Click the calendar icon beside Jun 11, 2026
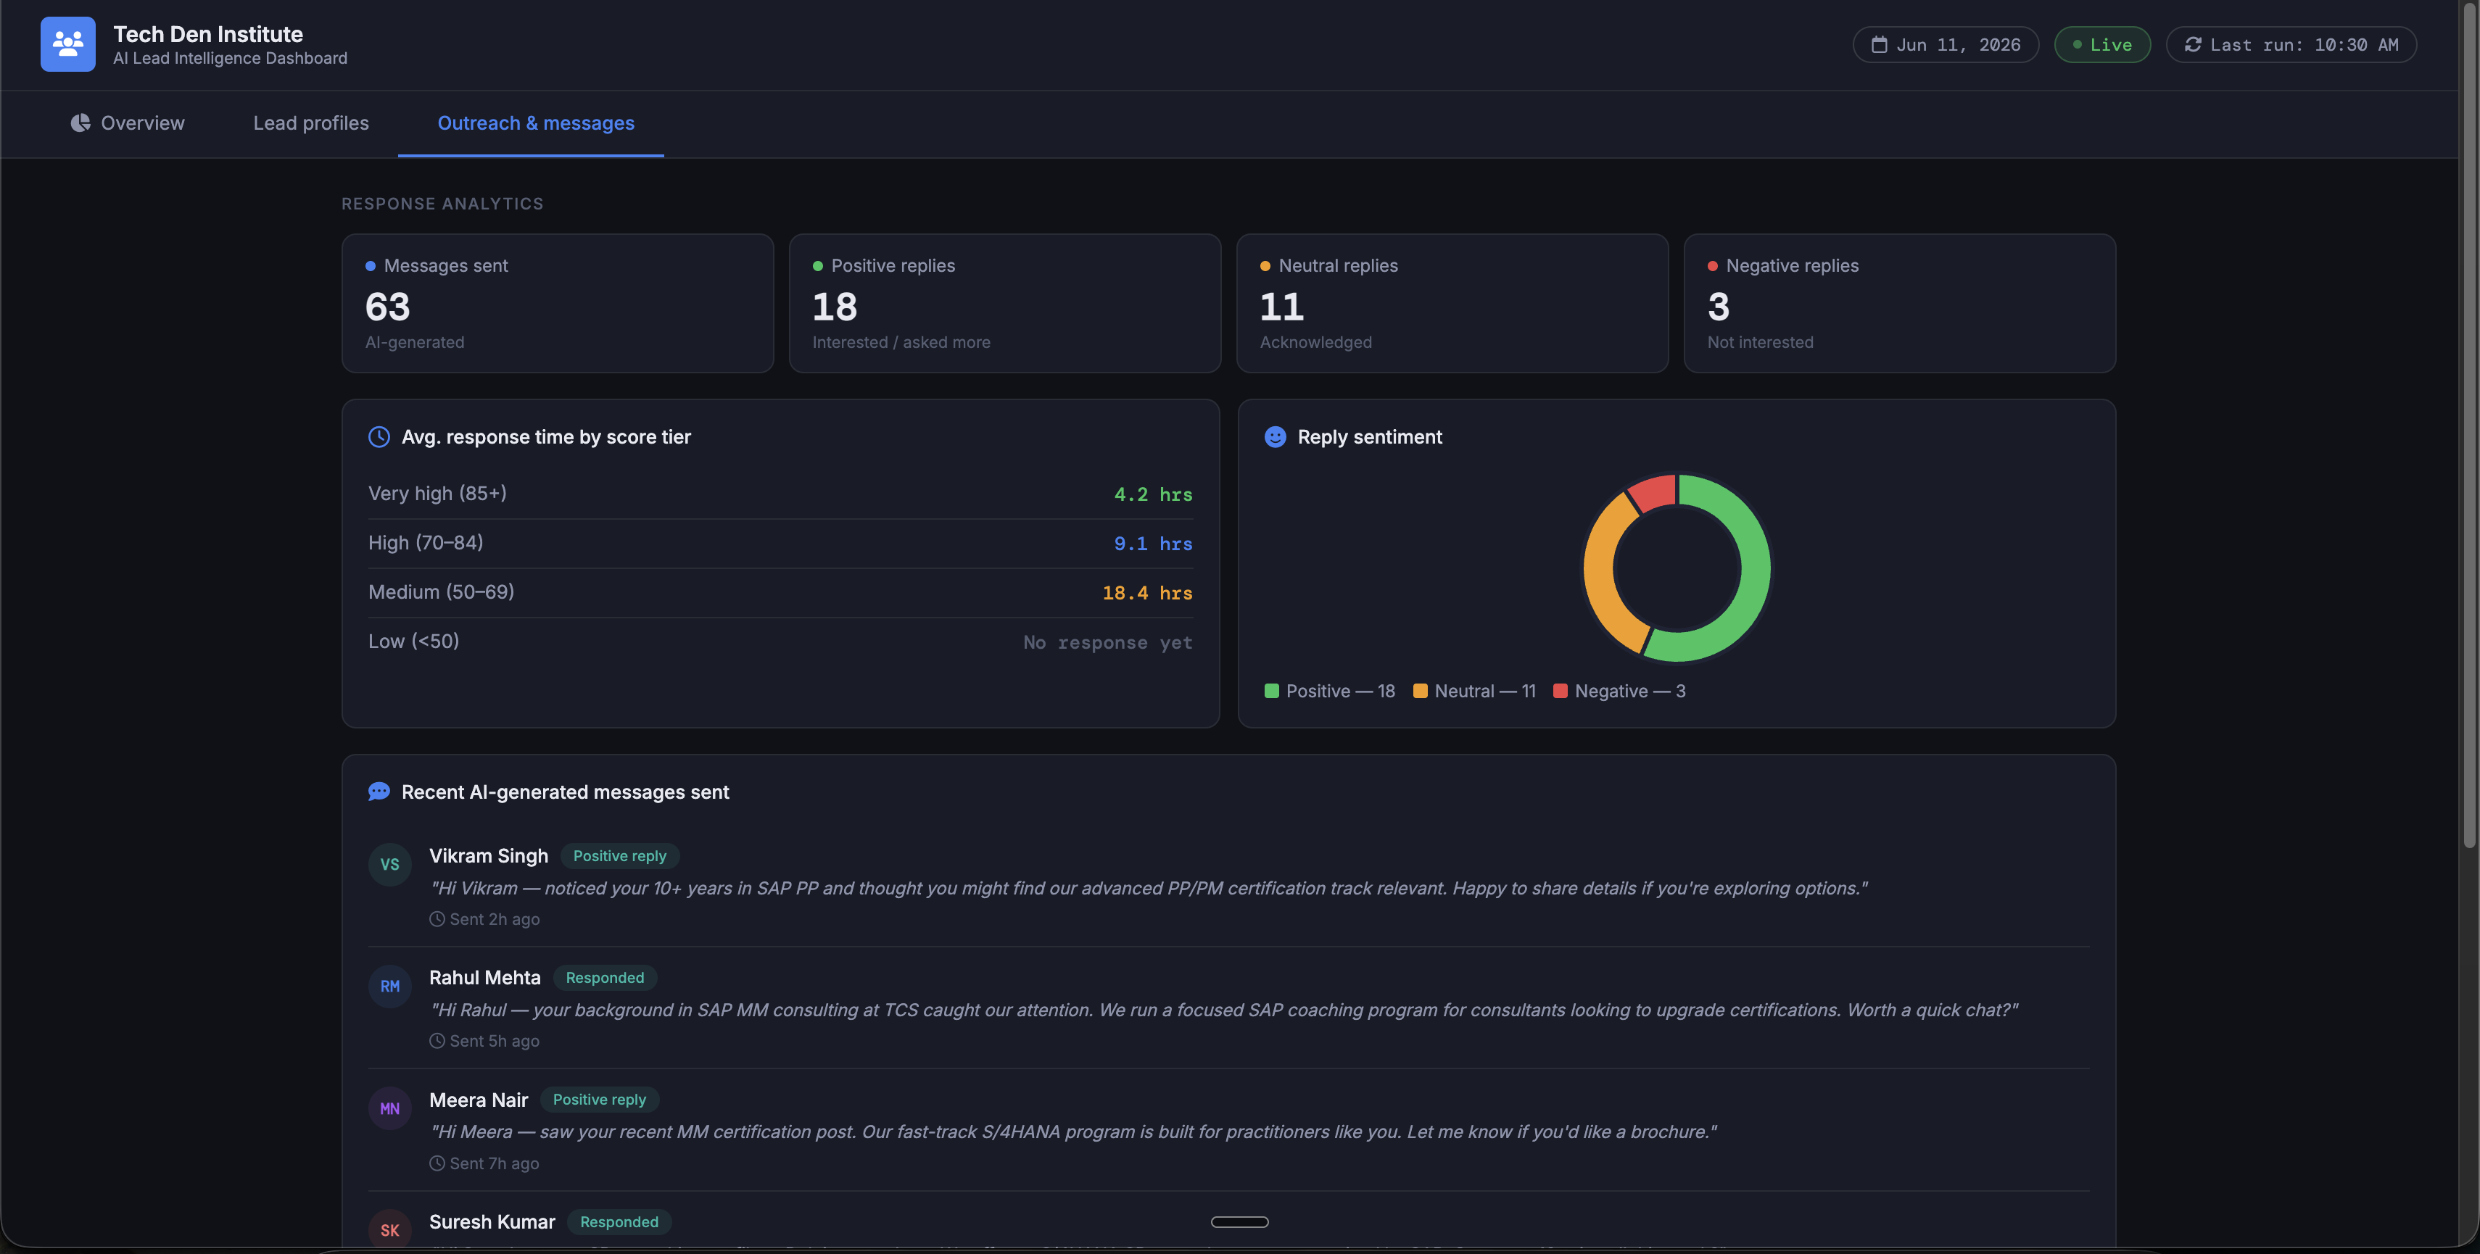Screen dimensions: 2480x1254 (x=1878, y=44)
